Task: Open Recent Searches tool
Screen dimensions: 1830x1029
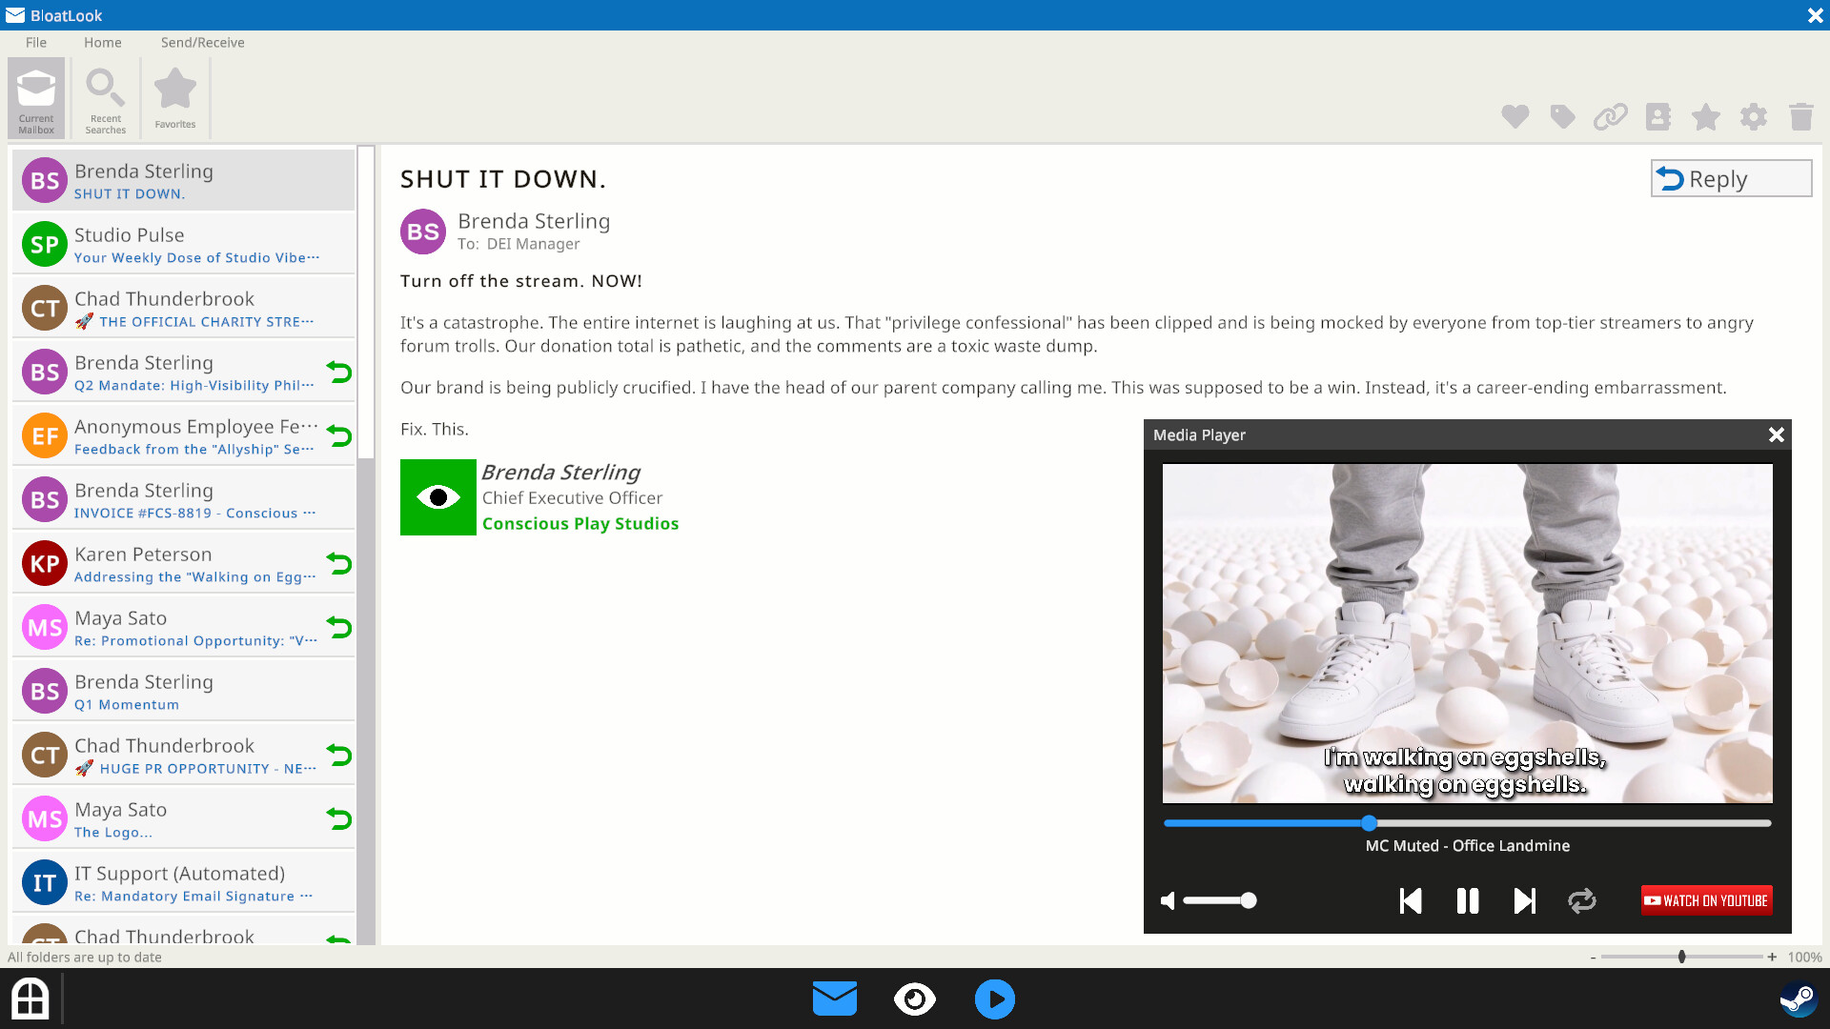Action: (x=105, y=99)
